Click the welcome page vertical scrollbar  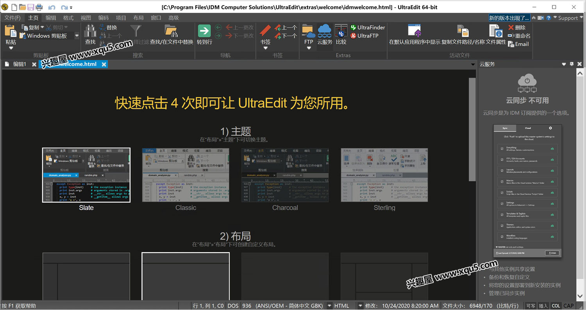472,129
